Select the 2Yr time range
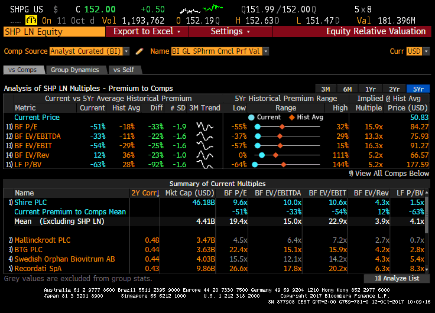The image size is (435, 313). [x=394, y=89]
